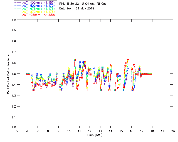Click the PML station coordinates title text
The image size is (178, 142).
click(83, 4)
